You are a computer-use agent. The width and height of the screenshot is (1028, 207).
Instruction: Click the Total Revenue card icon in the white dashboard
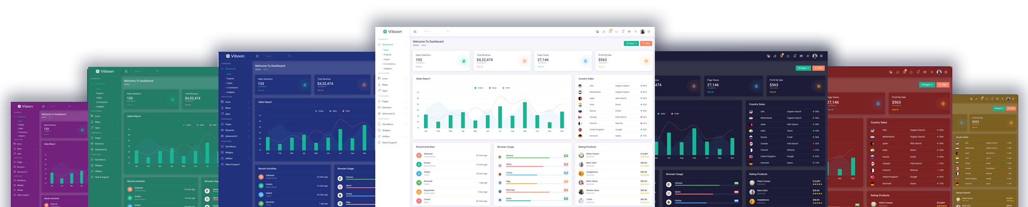pyautogui.click(x=525, y=61)
